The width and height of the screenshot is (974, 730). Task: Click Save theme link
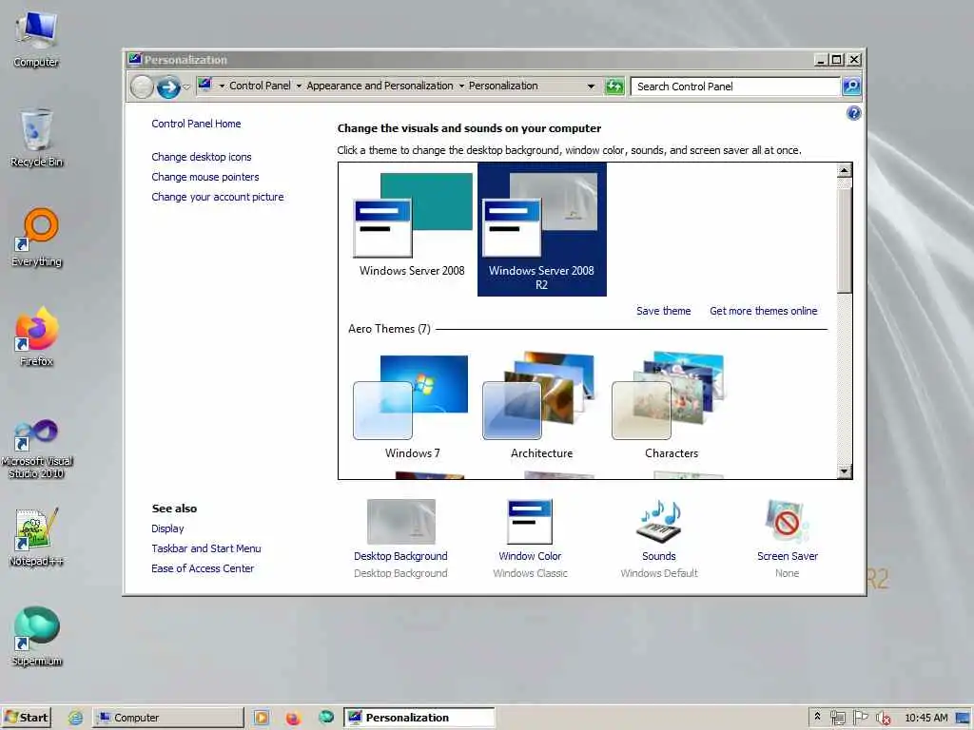click(x=663, y=311)
